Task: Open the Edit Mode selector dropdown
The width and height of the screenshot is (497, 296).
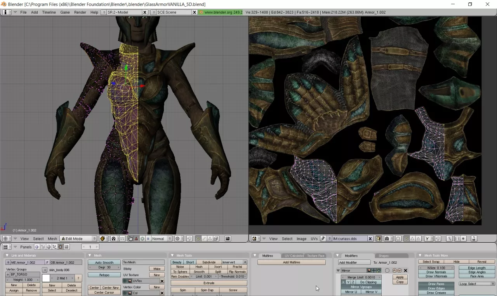Action: point(78,238)
